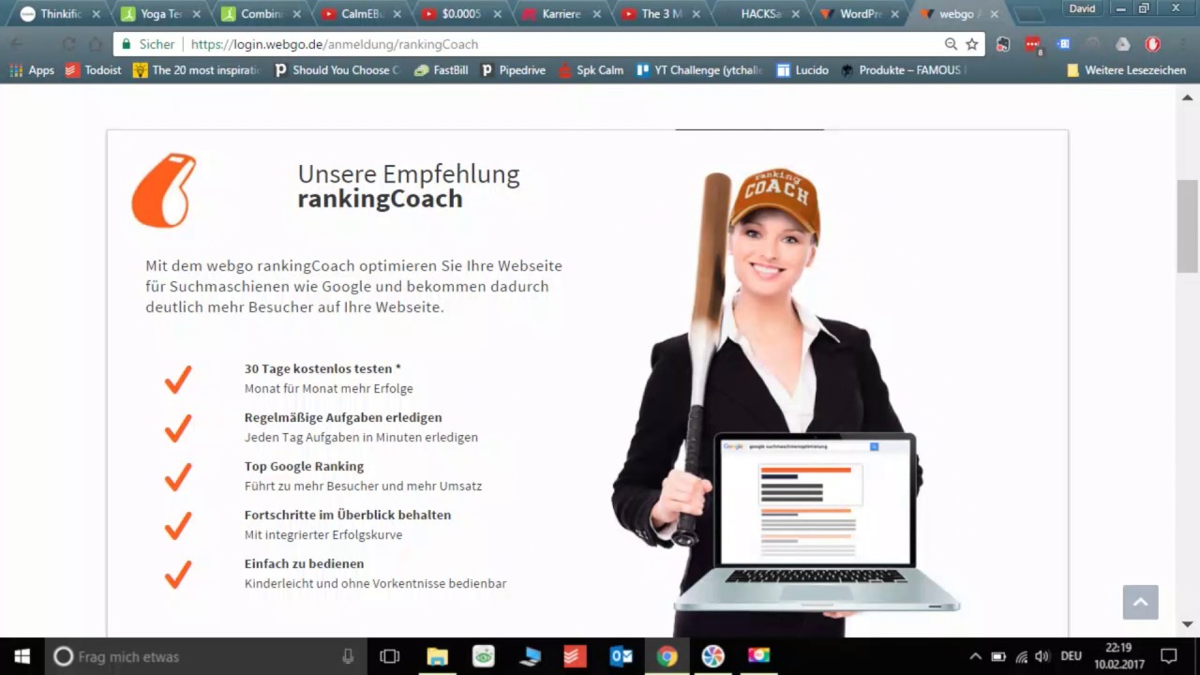Image resolution: width=1200 pixels, height=675 pixels.
Task: Click the Wi-Fi network tray icon
Action: point(1021,656)
